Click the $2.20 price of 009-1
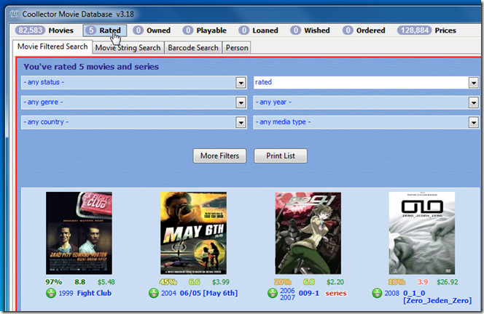This screenshot has height=314, width=484. pyautogui.click(x=335, y=282)
